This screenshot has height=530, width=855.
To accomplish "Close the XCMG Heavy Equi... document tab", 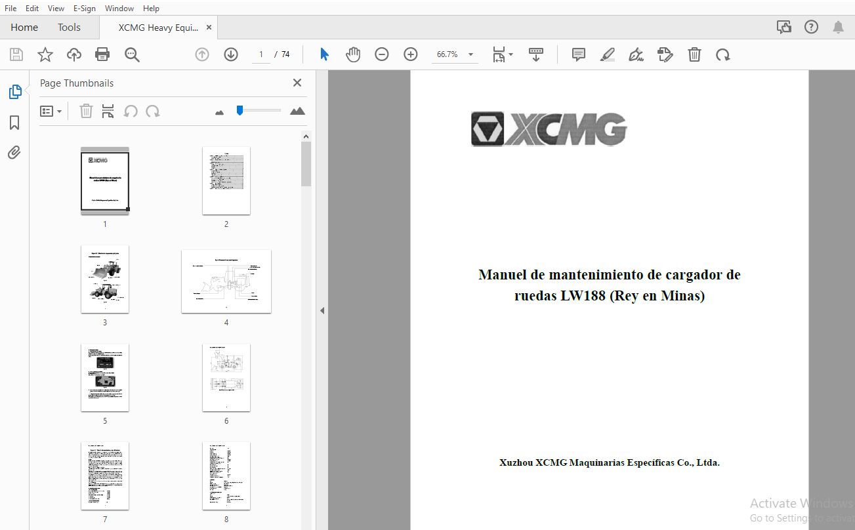I will [209, 28].
